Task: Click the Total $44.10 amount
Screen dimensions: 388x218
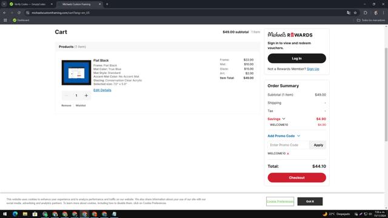Action: tap(319, 167)
